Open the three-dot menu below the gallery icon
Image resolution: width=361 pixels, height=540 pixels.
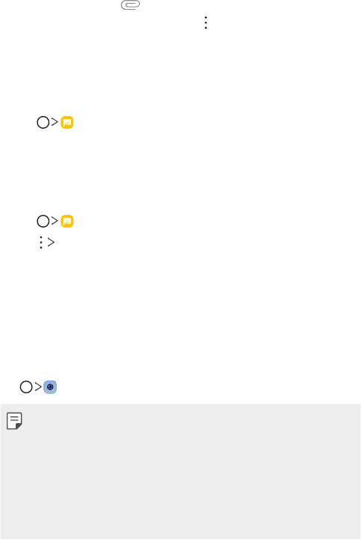point(41,243)
